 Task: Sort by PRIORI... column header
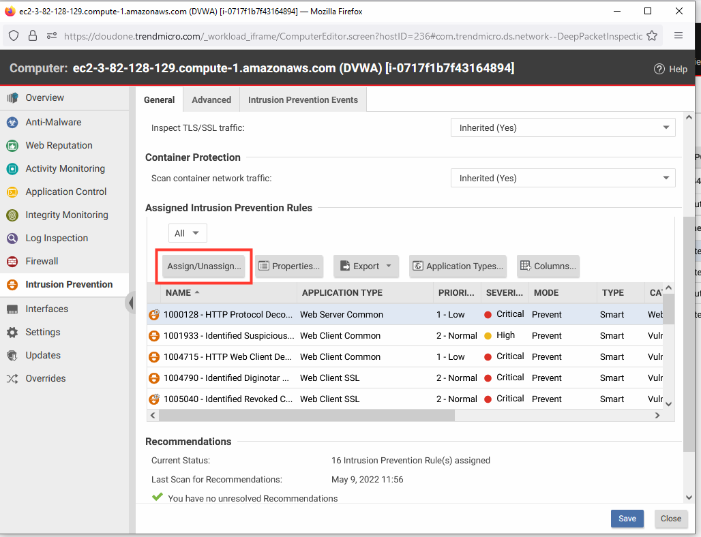[x=456, y=292]
